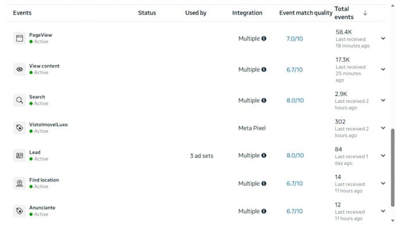396x228 pixels.
Task: Click the scrollbar up arrow
Action: tap(393, 6)
